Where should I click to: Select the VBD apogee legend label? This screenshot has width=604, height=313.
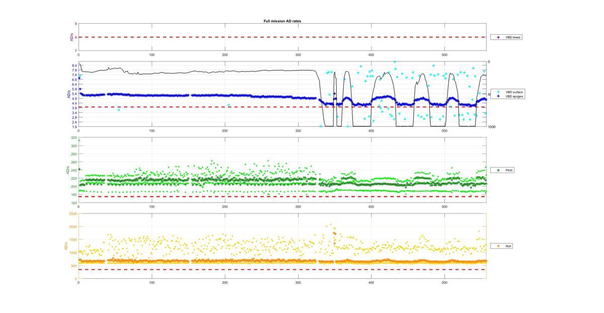click(x=514, y=96)
